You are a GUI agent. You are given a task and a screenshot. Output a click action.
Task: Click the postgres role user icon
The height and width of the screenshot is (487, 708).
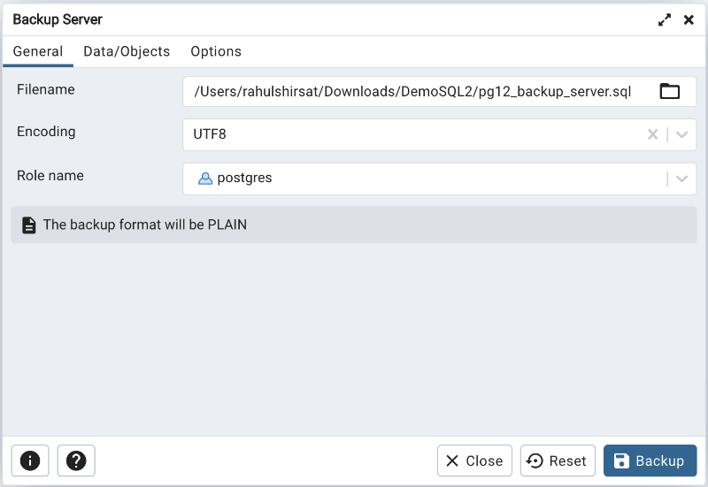coord(205,179)
